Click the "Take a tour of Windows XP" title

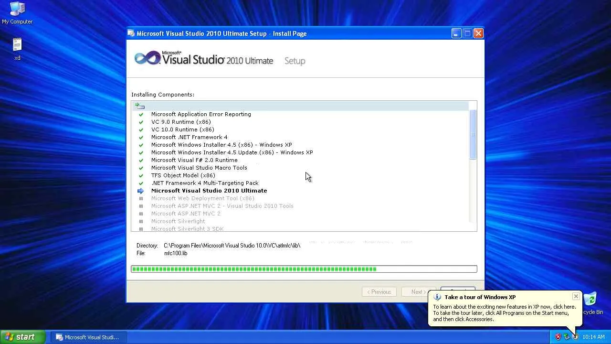tap(480, 297)
